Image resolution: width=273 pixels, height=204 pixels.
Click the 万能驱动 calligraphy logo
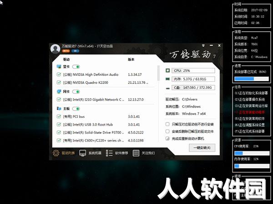click(190, 55)
